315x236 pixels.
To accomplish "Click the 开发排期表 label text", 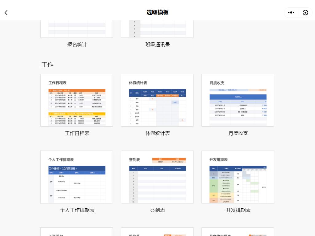I will (x=238, y=210).
